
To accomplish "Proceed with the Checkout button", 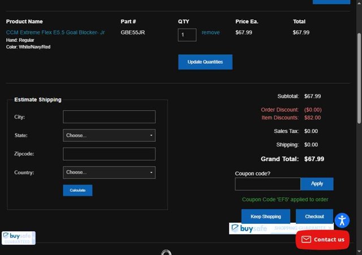I will pyautogui.click(x=314, y=217).
